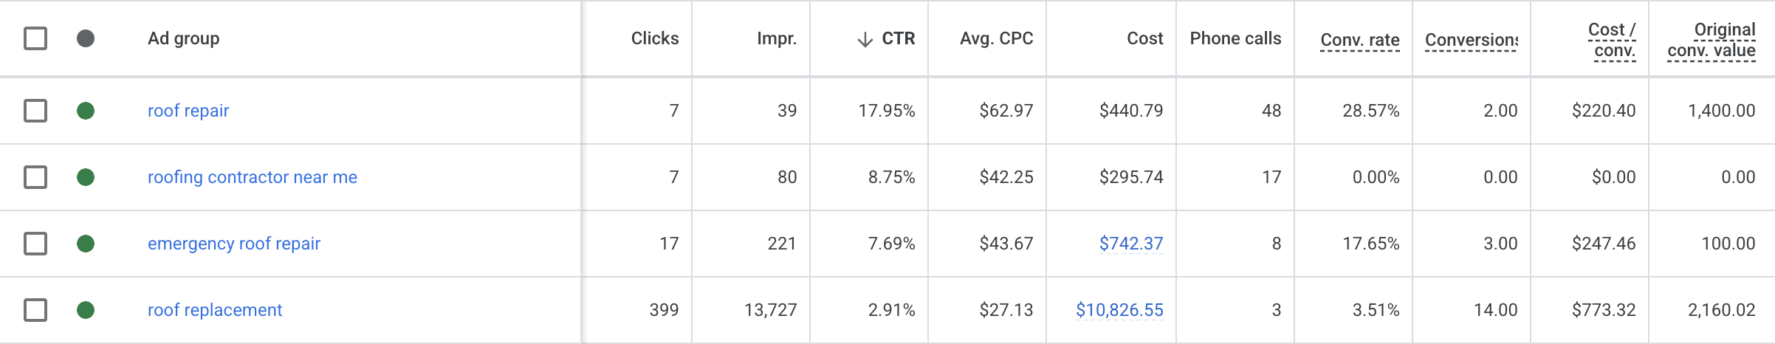The width and height of the screenshot is (1775, 344).
Task: Check the roof repair row checkbox
Action: pos(35,111)
